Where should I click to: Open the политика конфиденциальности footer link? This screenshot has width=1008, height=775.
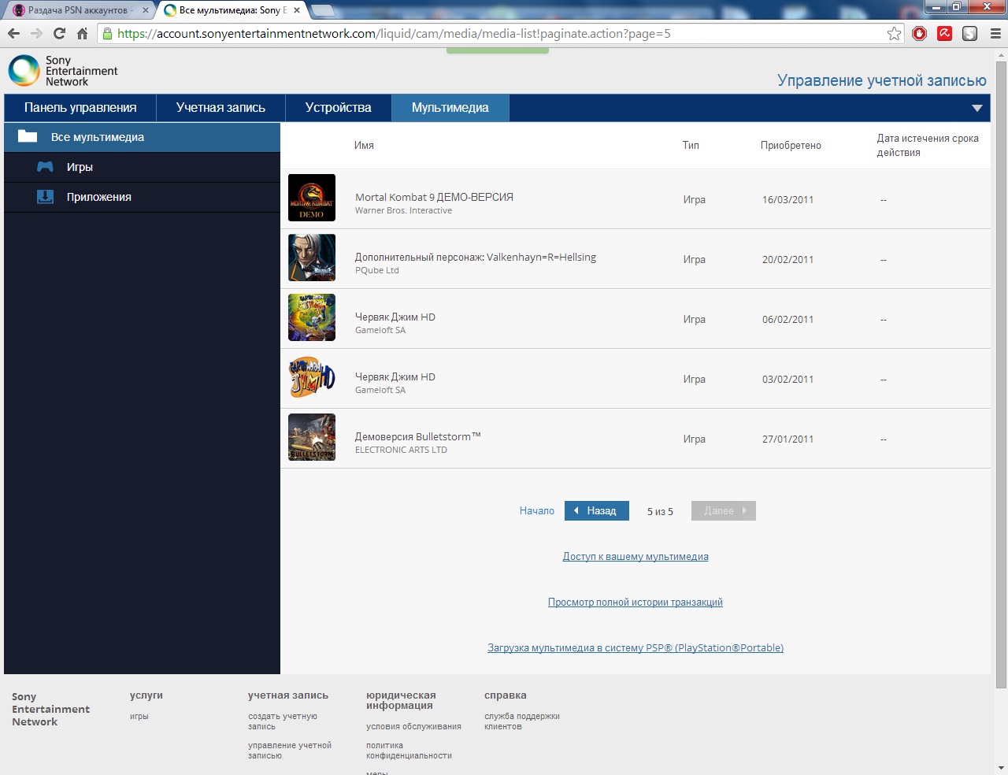409,751
